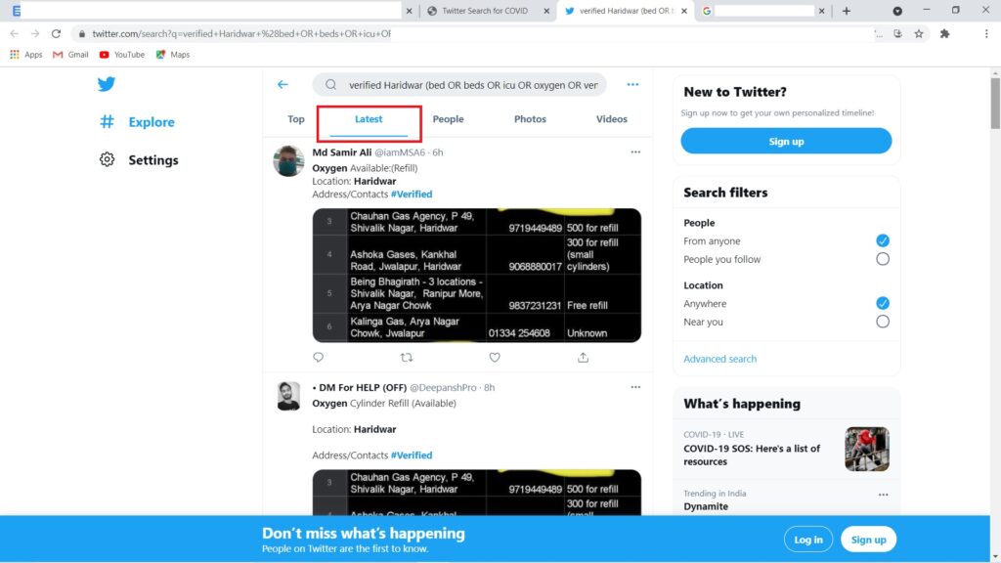The image size is (1001, 563).
Task: Select From anyone people filter
Action: pos(883,240)
